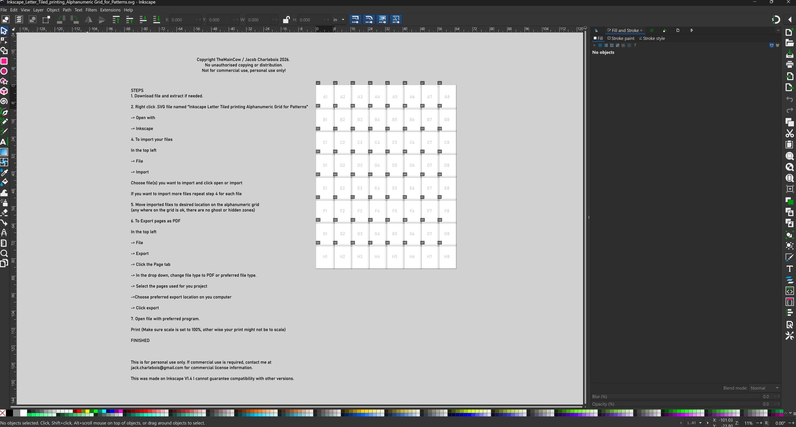Viewport: 796px width, 427px height.
Task: Select the Zoom magnifier tool
Action: coord(4,253)
